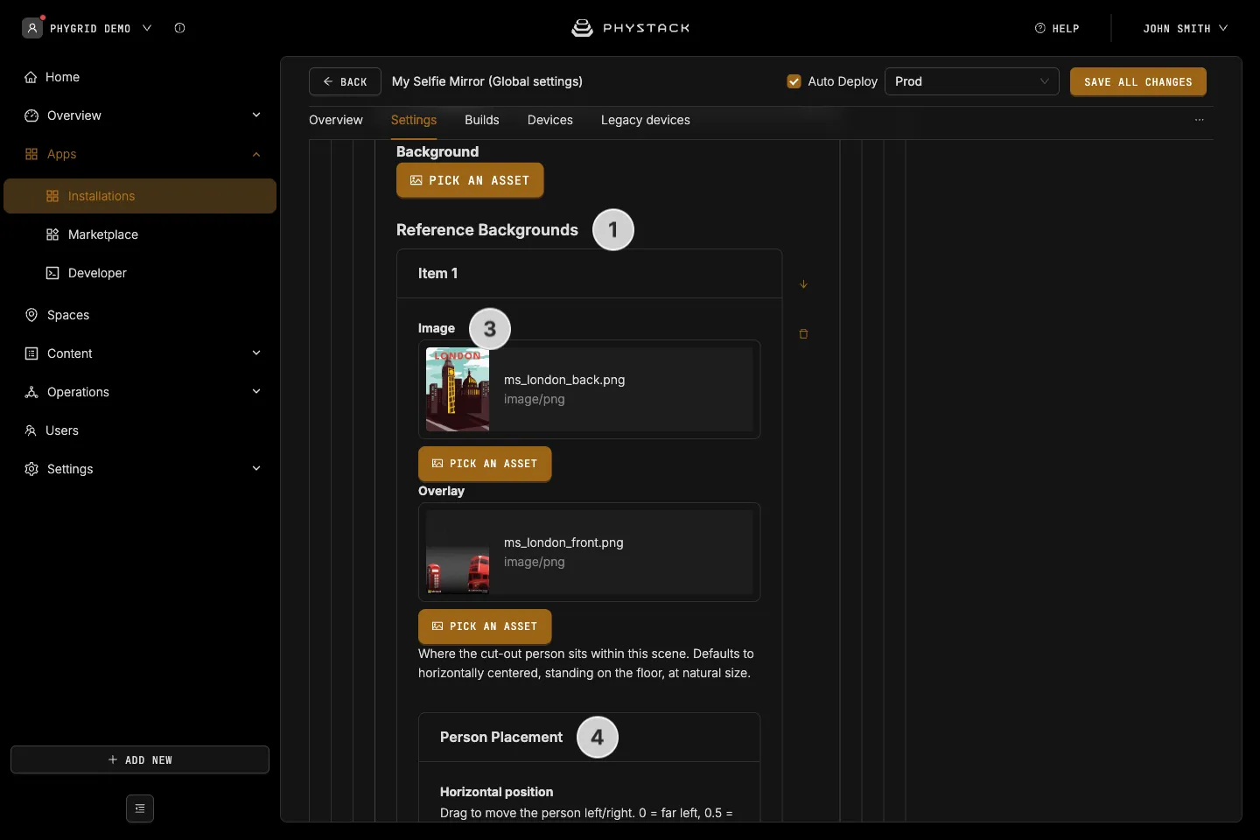Expand the Operations chevron in sidebar
Screen dimensions: 1260x840
pos(256,392)
